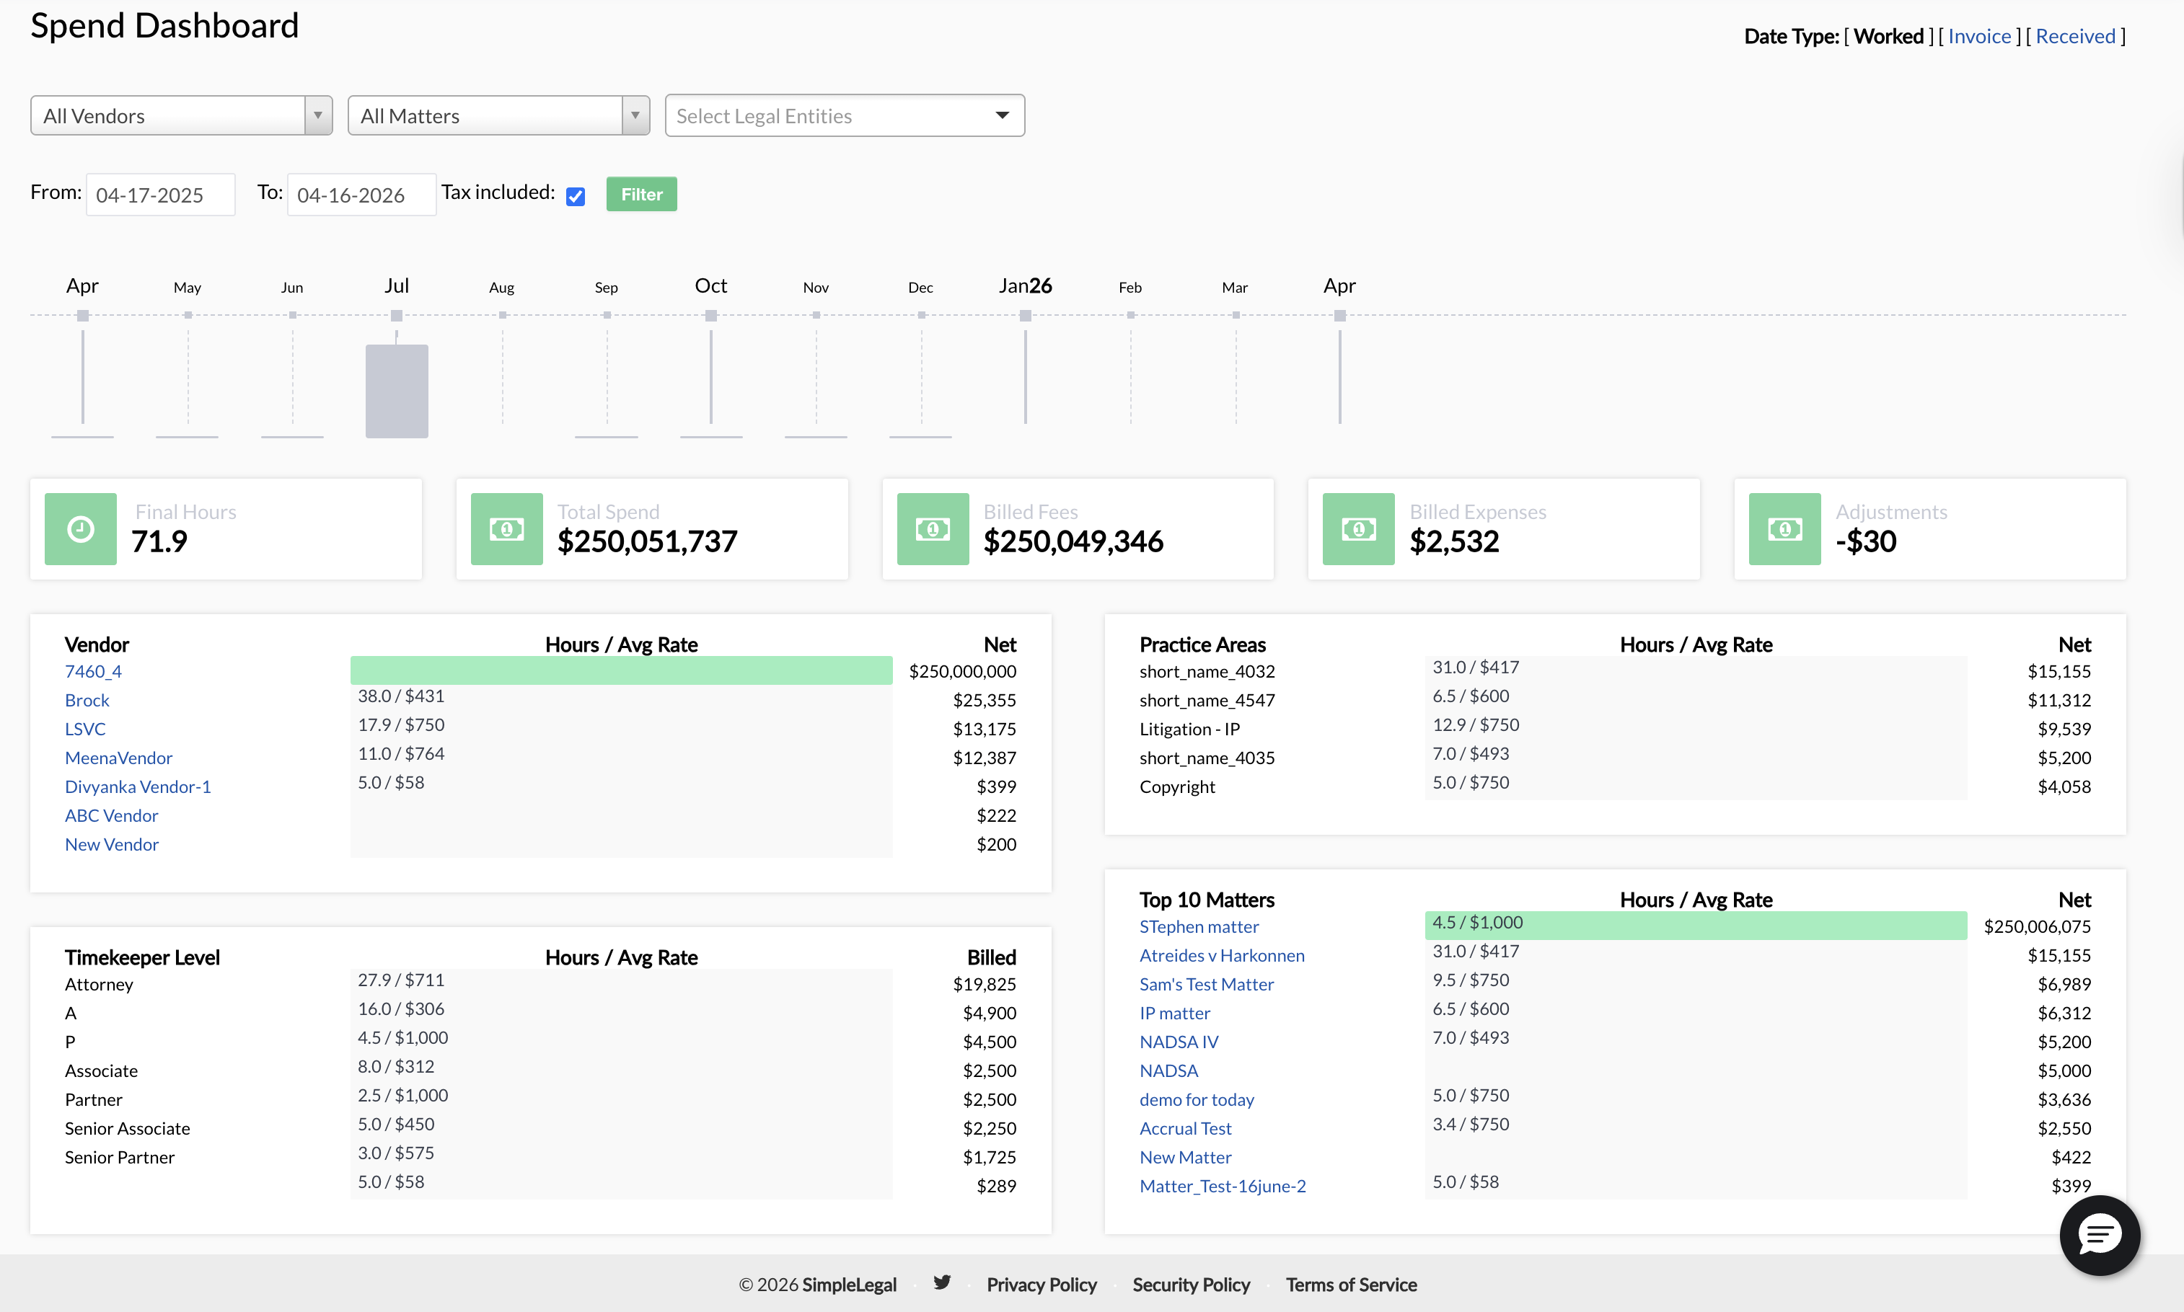Viewport: 2184px width, 1312px height.
Task: Select the Worked date type
Action: point(1888,36)
